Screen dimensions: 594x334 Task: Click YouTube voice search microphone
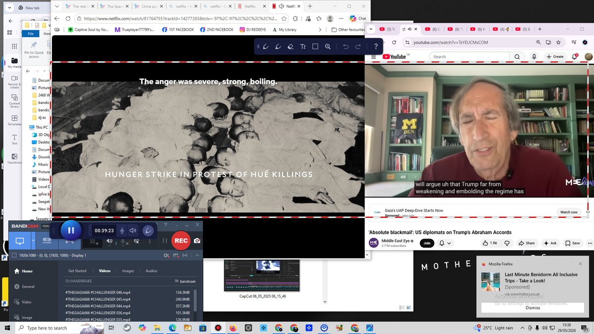(534, 57)
